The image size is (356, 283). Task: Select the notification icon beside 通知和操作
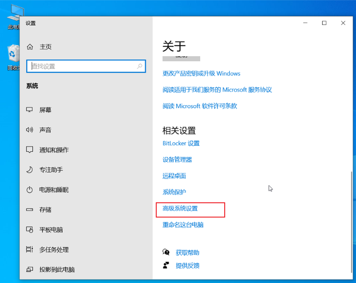(x=29, y=150)
